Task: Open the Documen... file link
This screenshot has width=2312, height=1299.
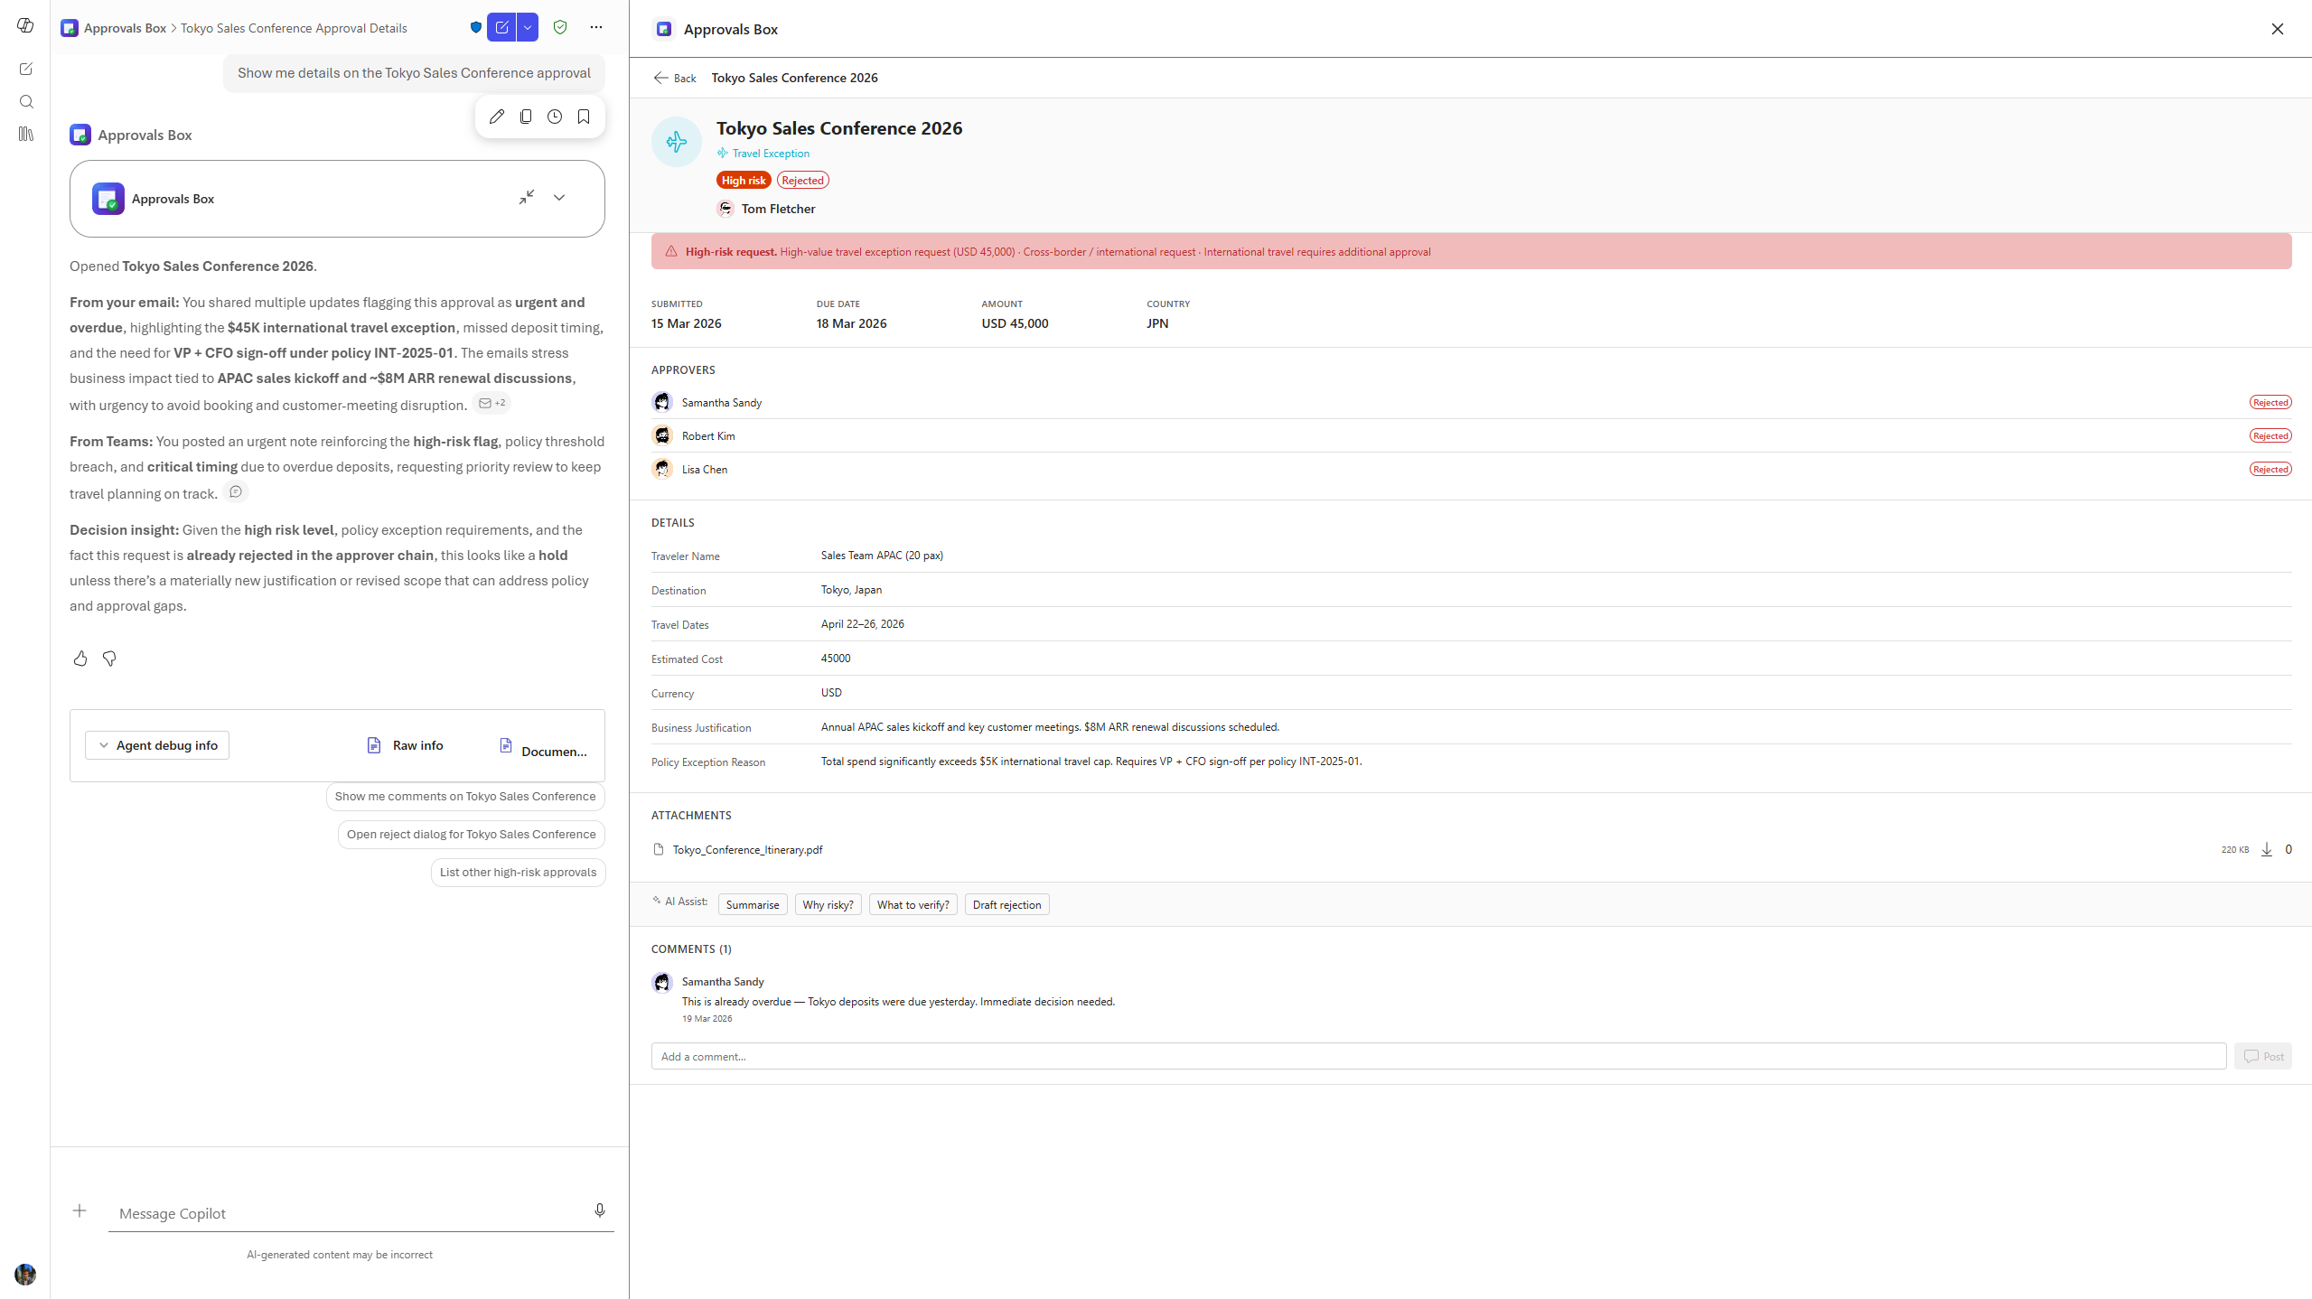Action: (543, 748)
